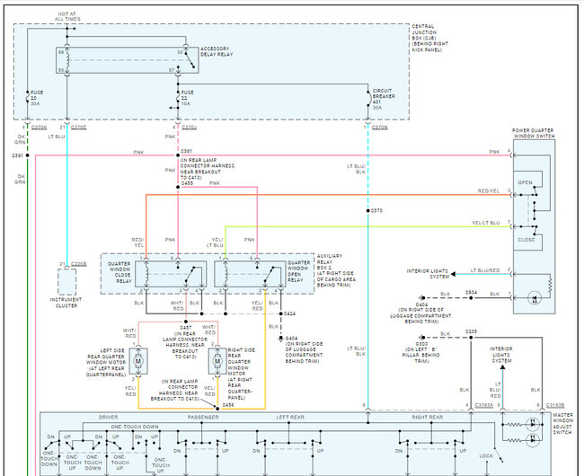Click the S456 splice label
Screen dimensions: 584x476
(228, 404)
